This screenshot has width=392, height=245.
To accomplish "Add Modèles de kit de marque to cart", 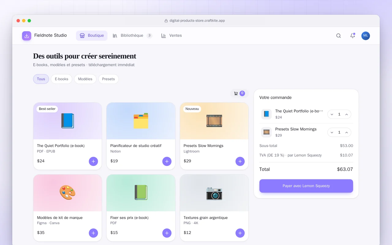I will point(93,233).
